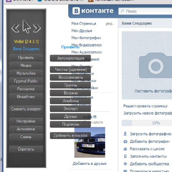Click Редактировать страницу link
Screen dimensions: 172x172
point(145,106)
